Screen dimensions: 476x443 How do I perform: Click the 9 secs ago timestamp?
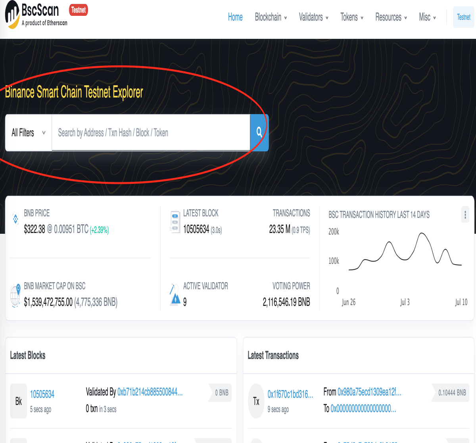click(278, 409)
